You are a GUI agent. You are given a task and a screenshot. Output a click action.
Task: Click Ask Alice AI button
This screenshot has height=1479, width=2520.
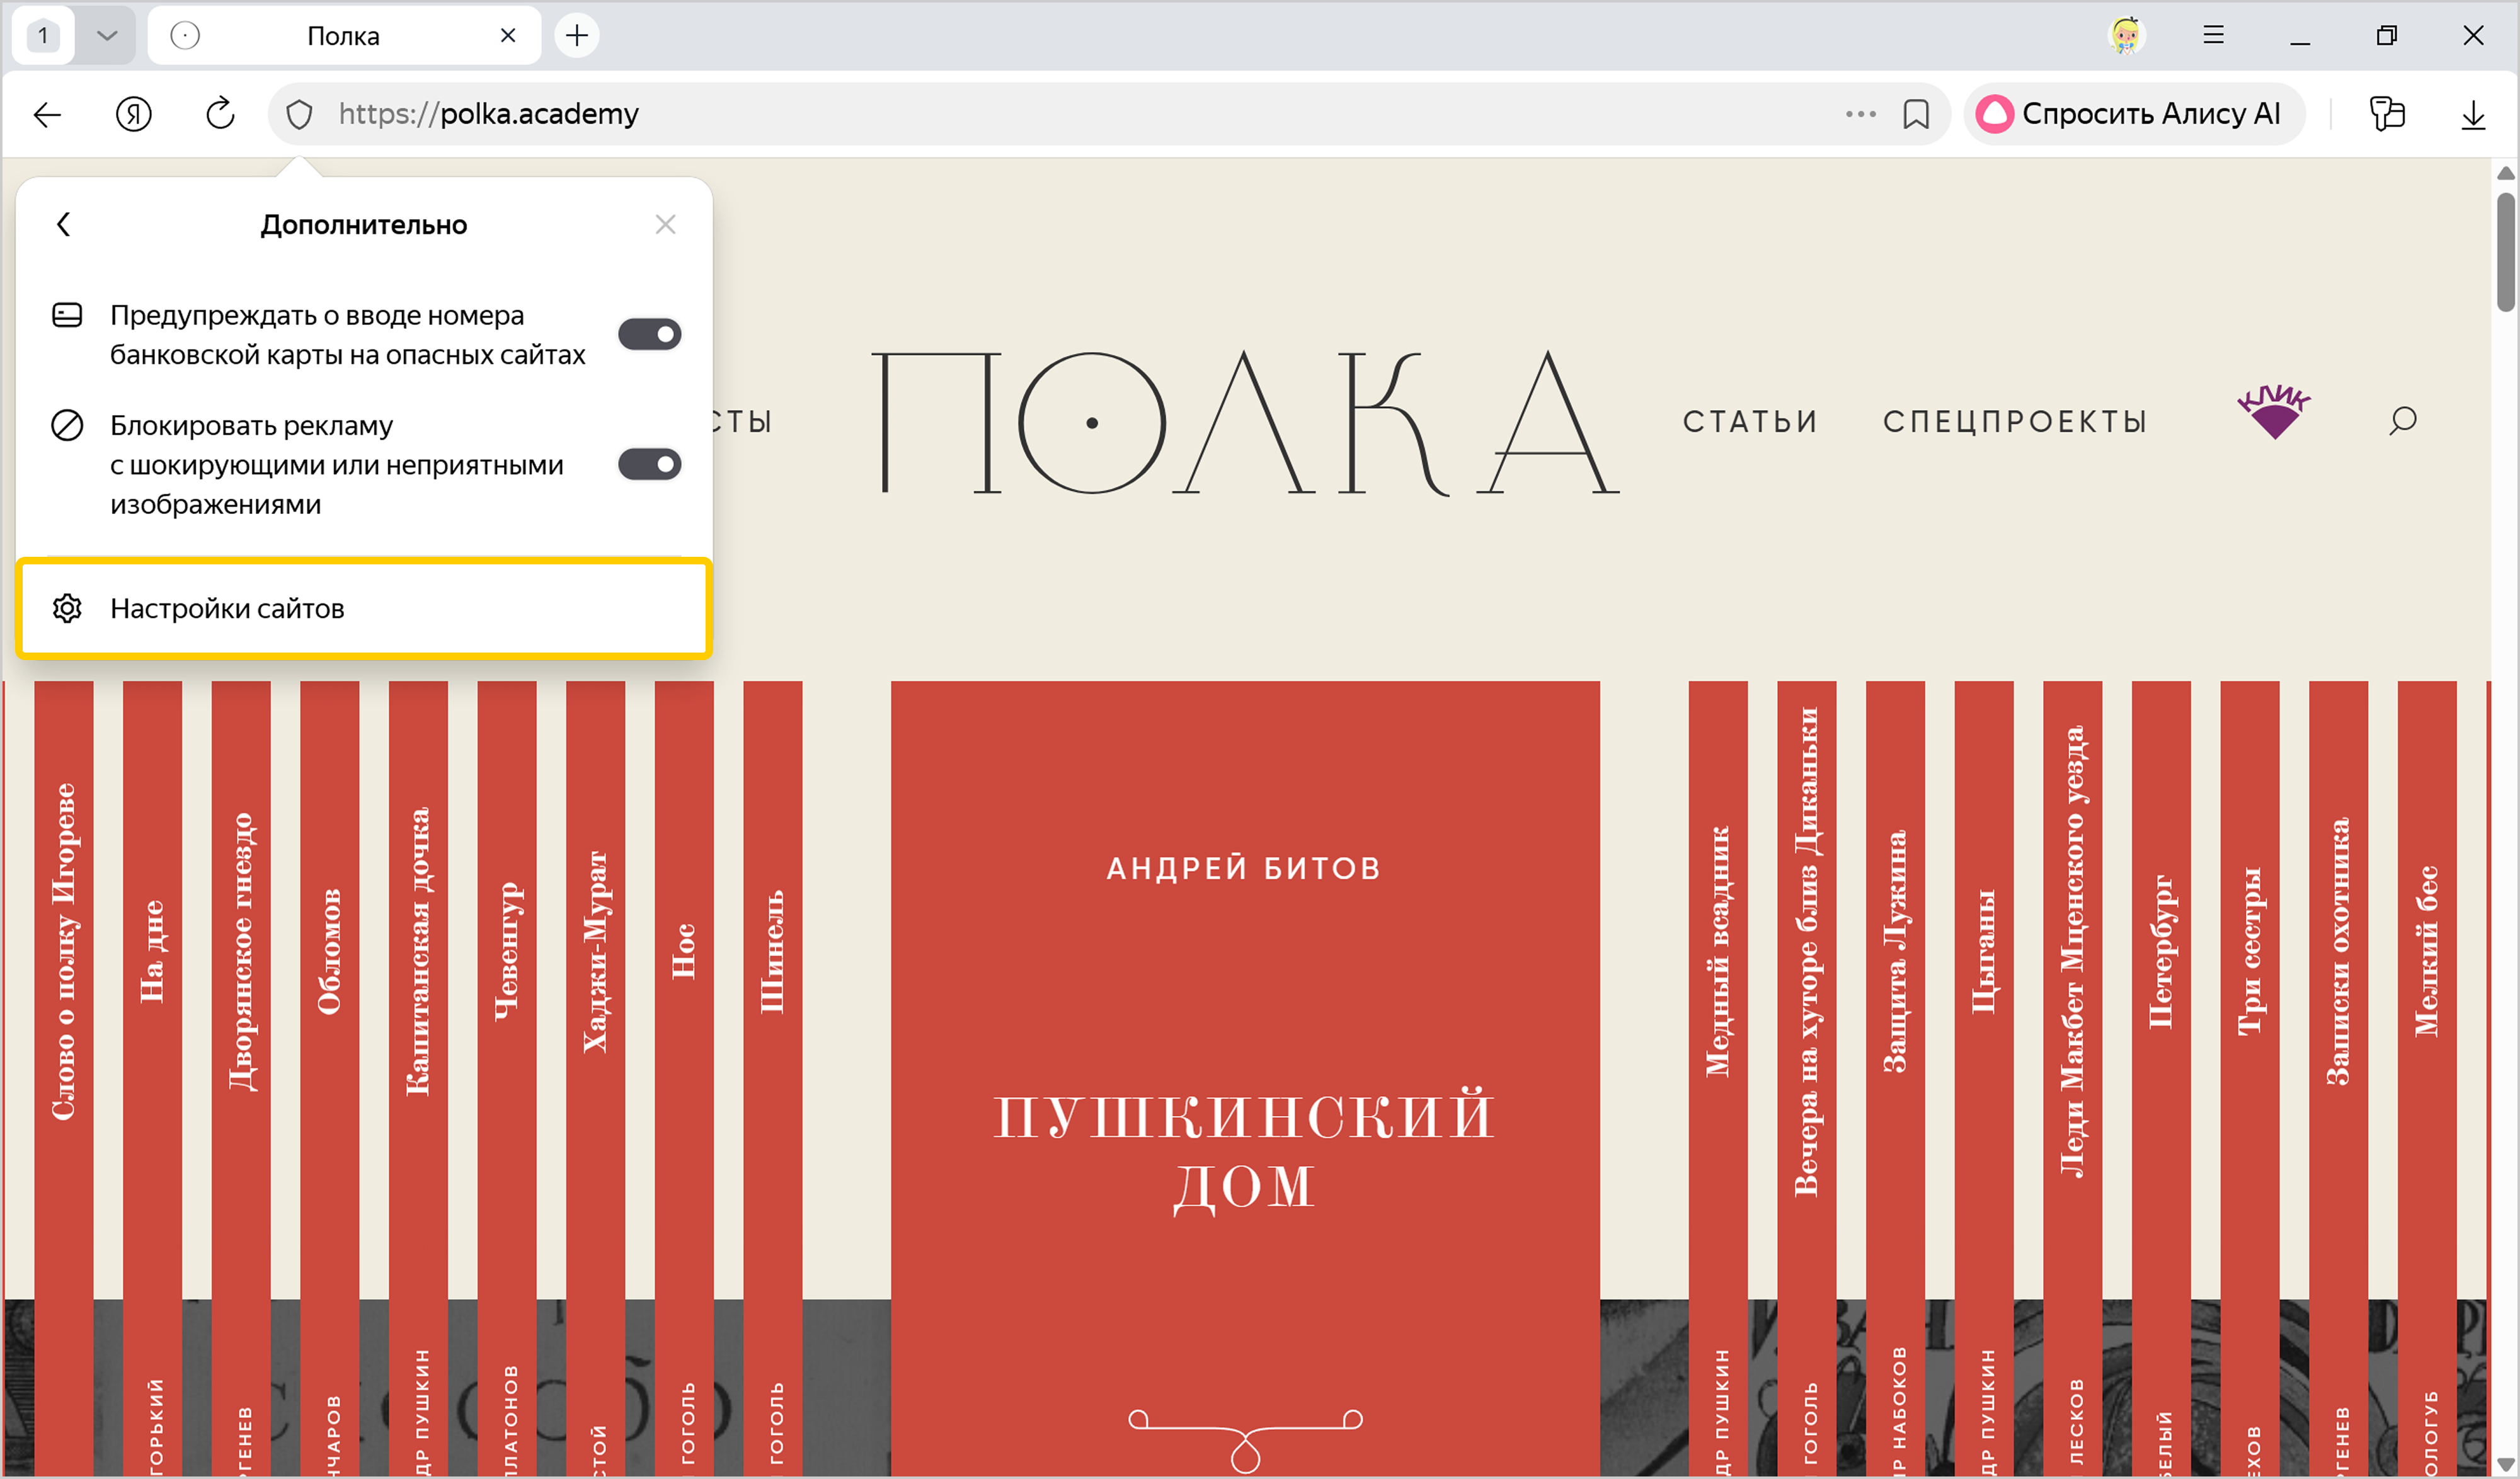2133,114
